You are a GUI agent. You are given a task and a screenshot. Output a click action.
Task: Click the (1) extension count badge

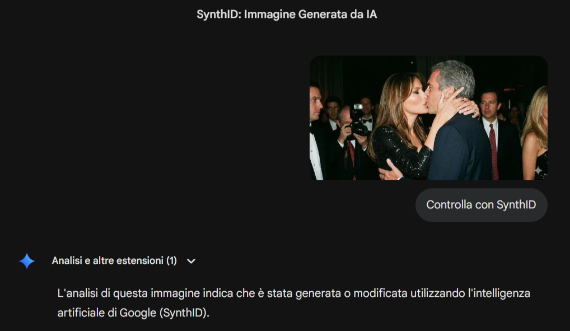pyautogui.click(x=171, y=260)
